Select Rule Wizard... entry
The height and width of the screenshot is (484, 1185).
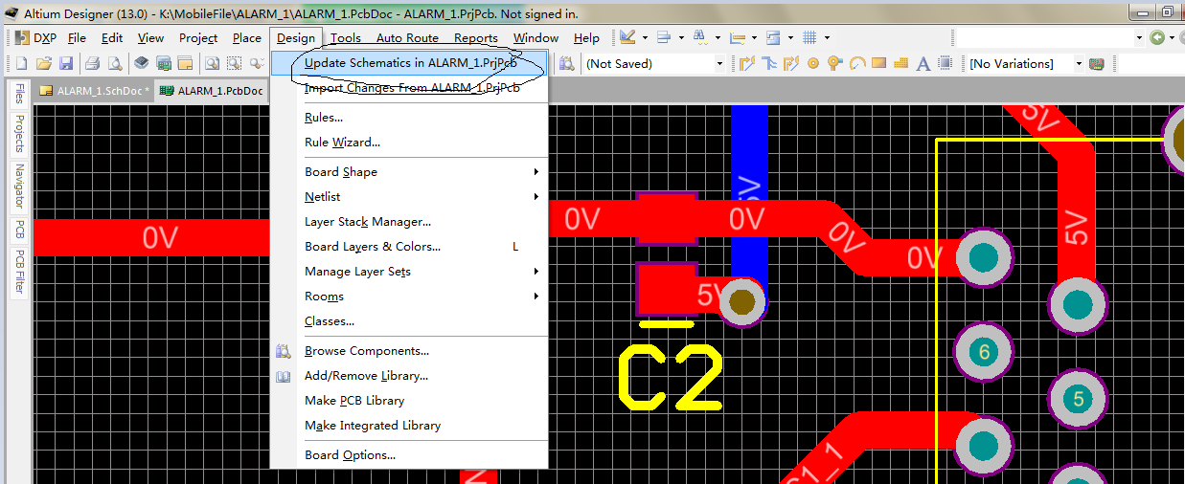pyautogui.click(x=410, y=143)
